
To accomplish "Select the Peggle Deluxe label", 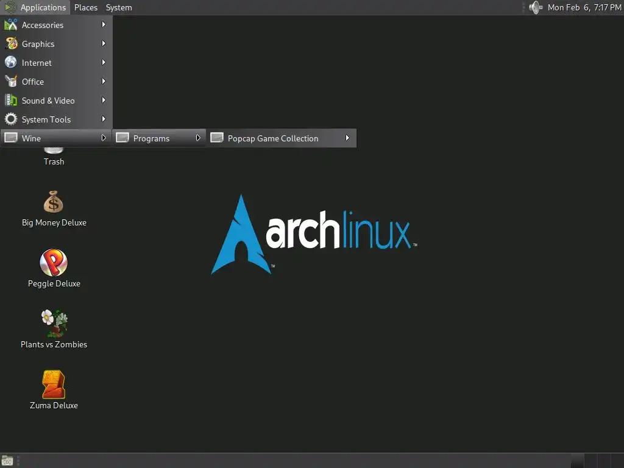I will coord(54,283).
